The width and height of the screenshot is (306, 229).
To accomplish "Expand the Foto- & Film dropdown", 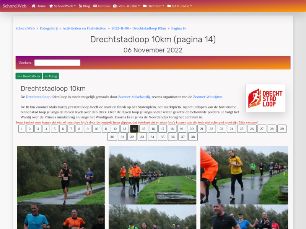I will (127, 6).
